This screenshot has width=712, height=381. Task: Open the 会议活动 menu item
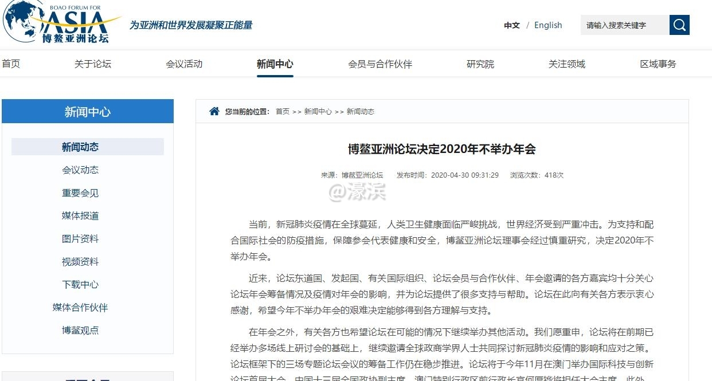pyautogui.click(x=184, y=64)
